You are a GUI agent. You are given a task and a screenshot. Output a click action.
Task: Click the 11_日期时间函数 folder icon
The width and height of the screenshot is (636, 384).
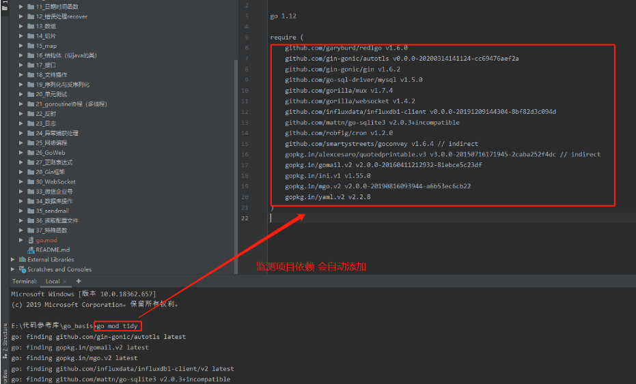(x=31, y=7)
